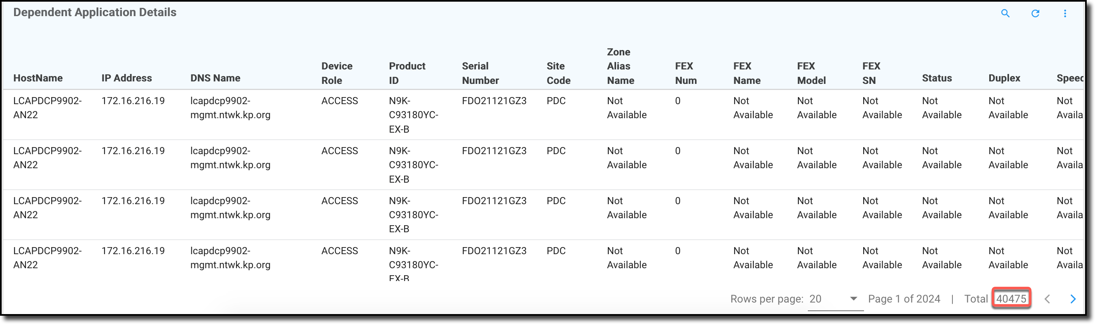Refresh the Dependent Application Details table
This screenshot has width=1095, height=324.
tap(1035, 13)
